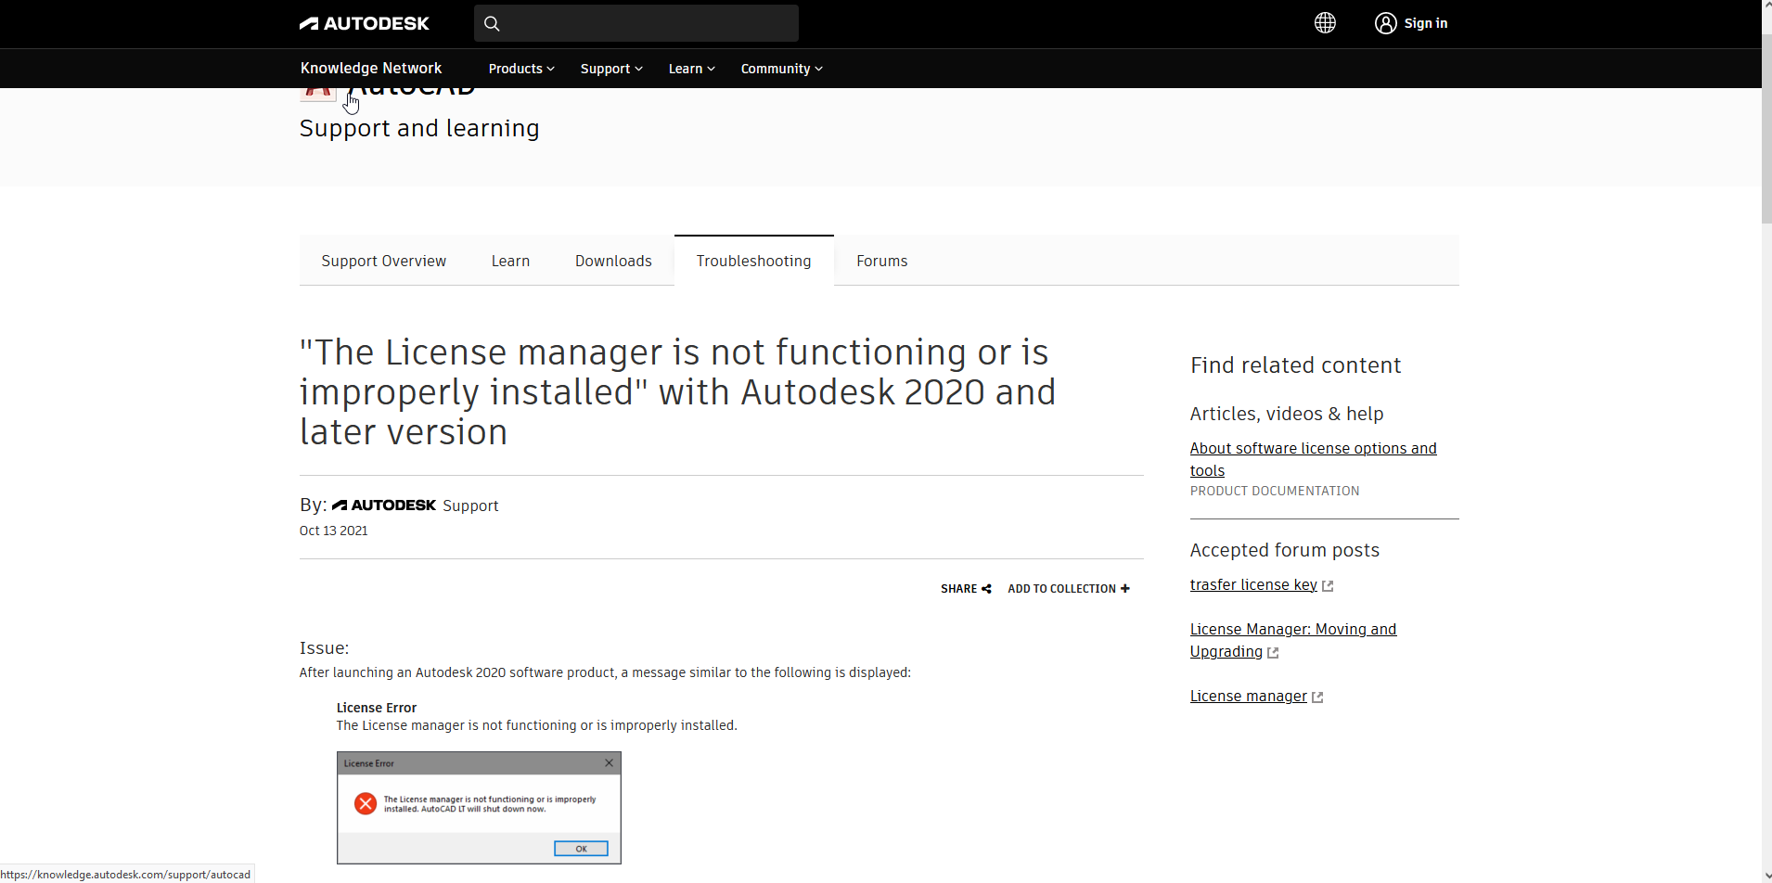The width and height of the screenshot is (1772, 883).
Task: Open the trasfer license key forum post
Action: tap(1253, 584)
